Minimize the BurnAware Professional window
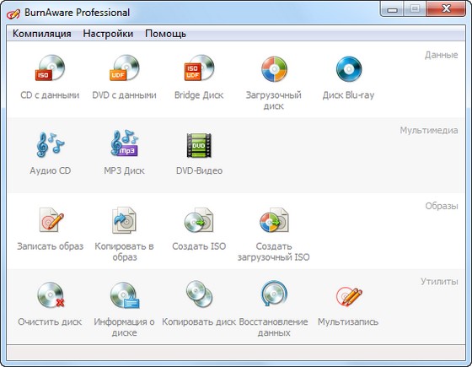The height and width of the screenshot is (367, 472). [392, 9]
